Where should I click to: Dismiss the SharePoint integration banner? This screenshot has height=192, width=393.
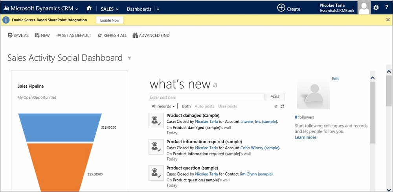click(388, 20)
